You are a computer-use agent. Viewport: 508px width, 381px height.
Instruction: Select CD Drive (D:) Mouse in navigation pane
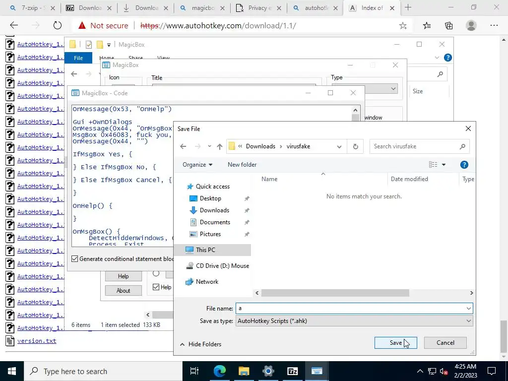pos(222,266)
